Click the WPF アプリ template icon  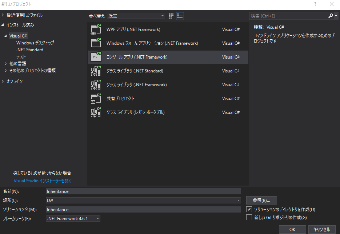point(96,29)
